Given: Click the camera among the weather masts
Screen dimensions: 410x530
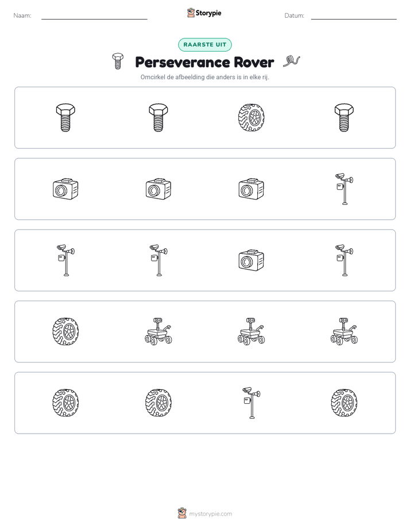Looking at the screenshot, I should tap(251, 260).
